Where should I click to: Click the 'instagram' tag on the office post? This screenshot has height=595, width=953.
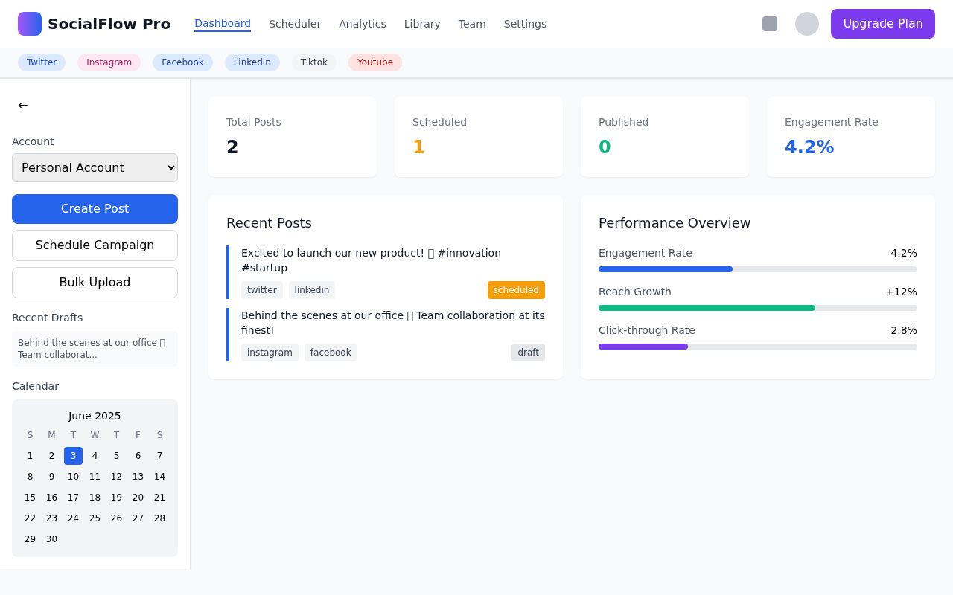pos(270,352)
